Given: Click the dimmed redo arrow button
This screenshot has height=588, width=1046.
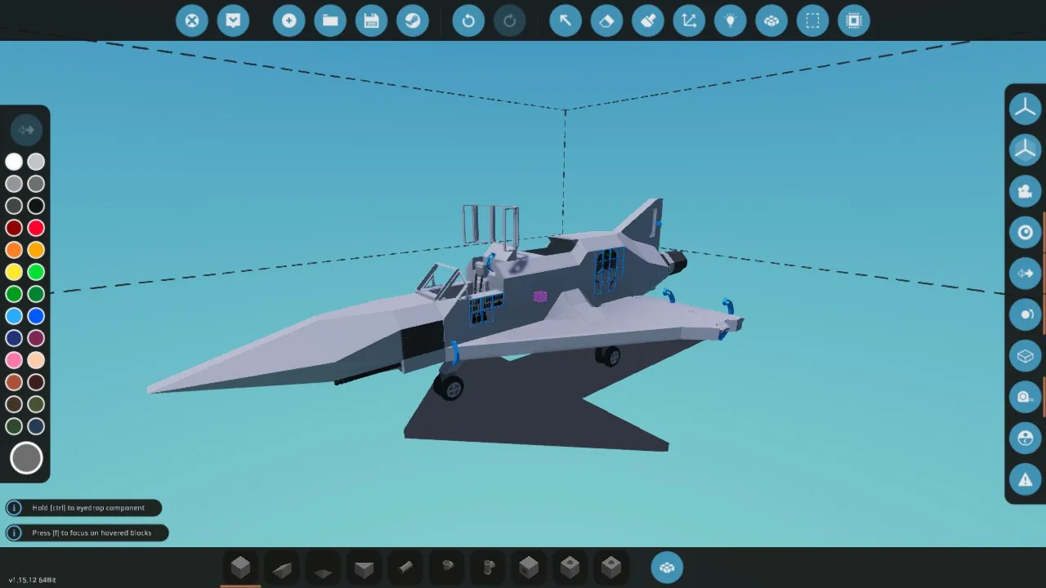Looking at the screenshot, I should point(510,20).
